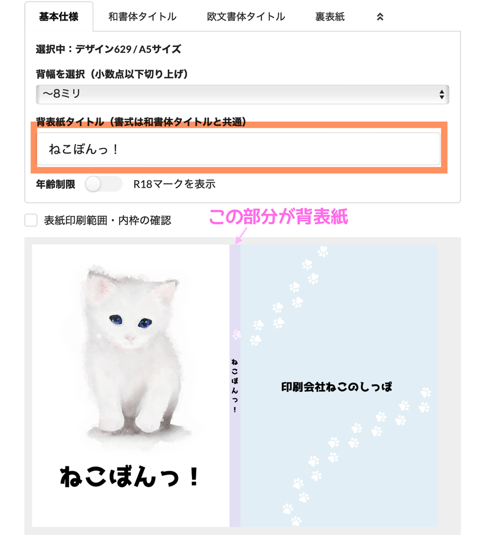485x542 pixels.
Task: Select the front cover title ねこぼんっ！
Action: (x=129, y=477)
